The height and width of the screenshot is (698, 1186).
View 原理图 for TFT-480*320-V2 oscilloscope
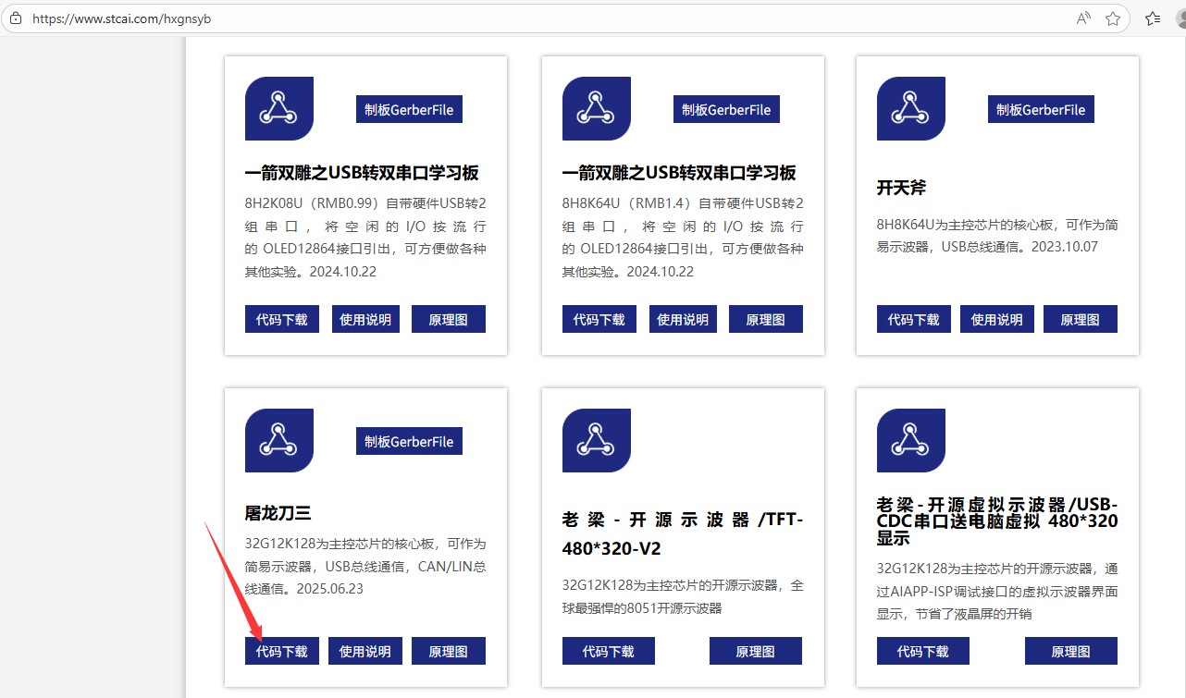tap(755, 651)
